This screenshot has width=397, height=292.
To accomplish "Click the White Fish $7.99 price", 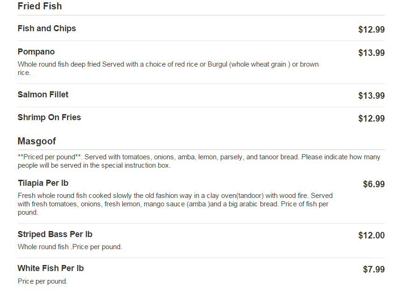I will coord(374,270).
